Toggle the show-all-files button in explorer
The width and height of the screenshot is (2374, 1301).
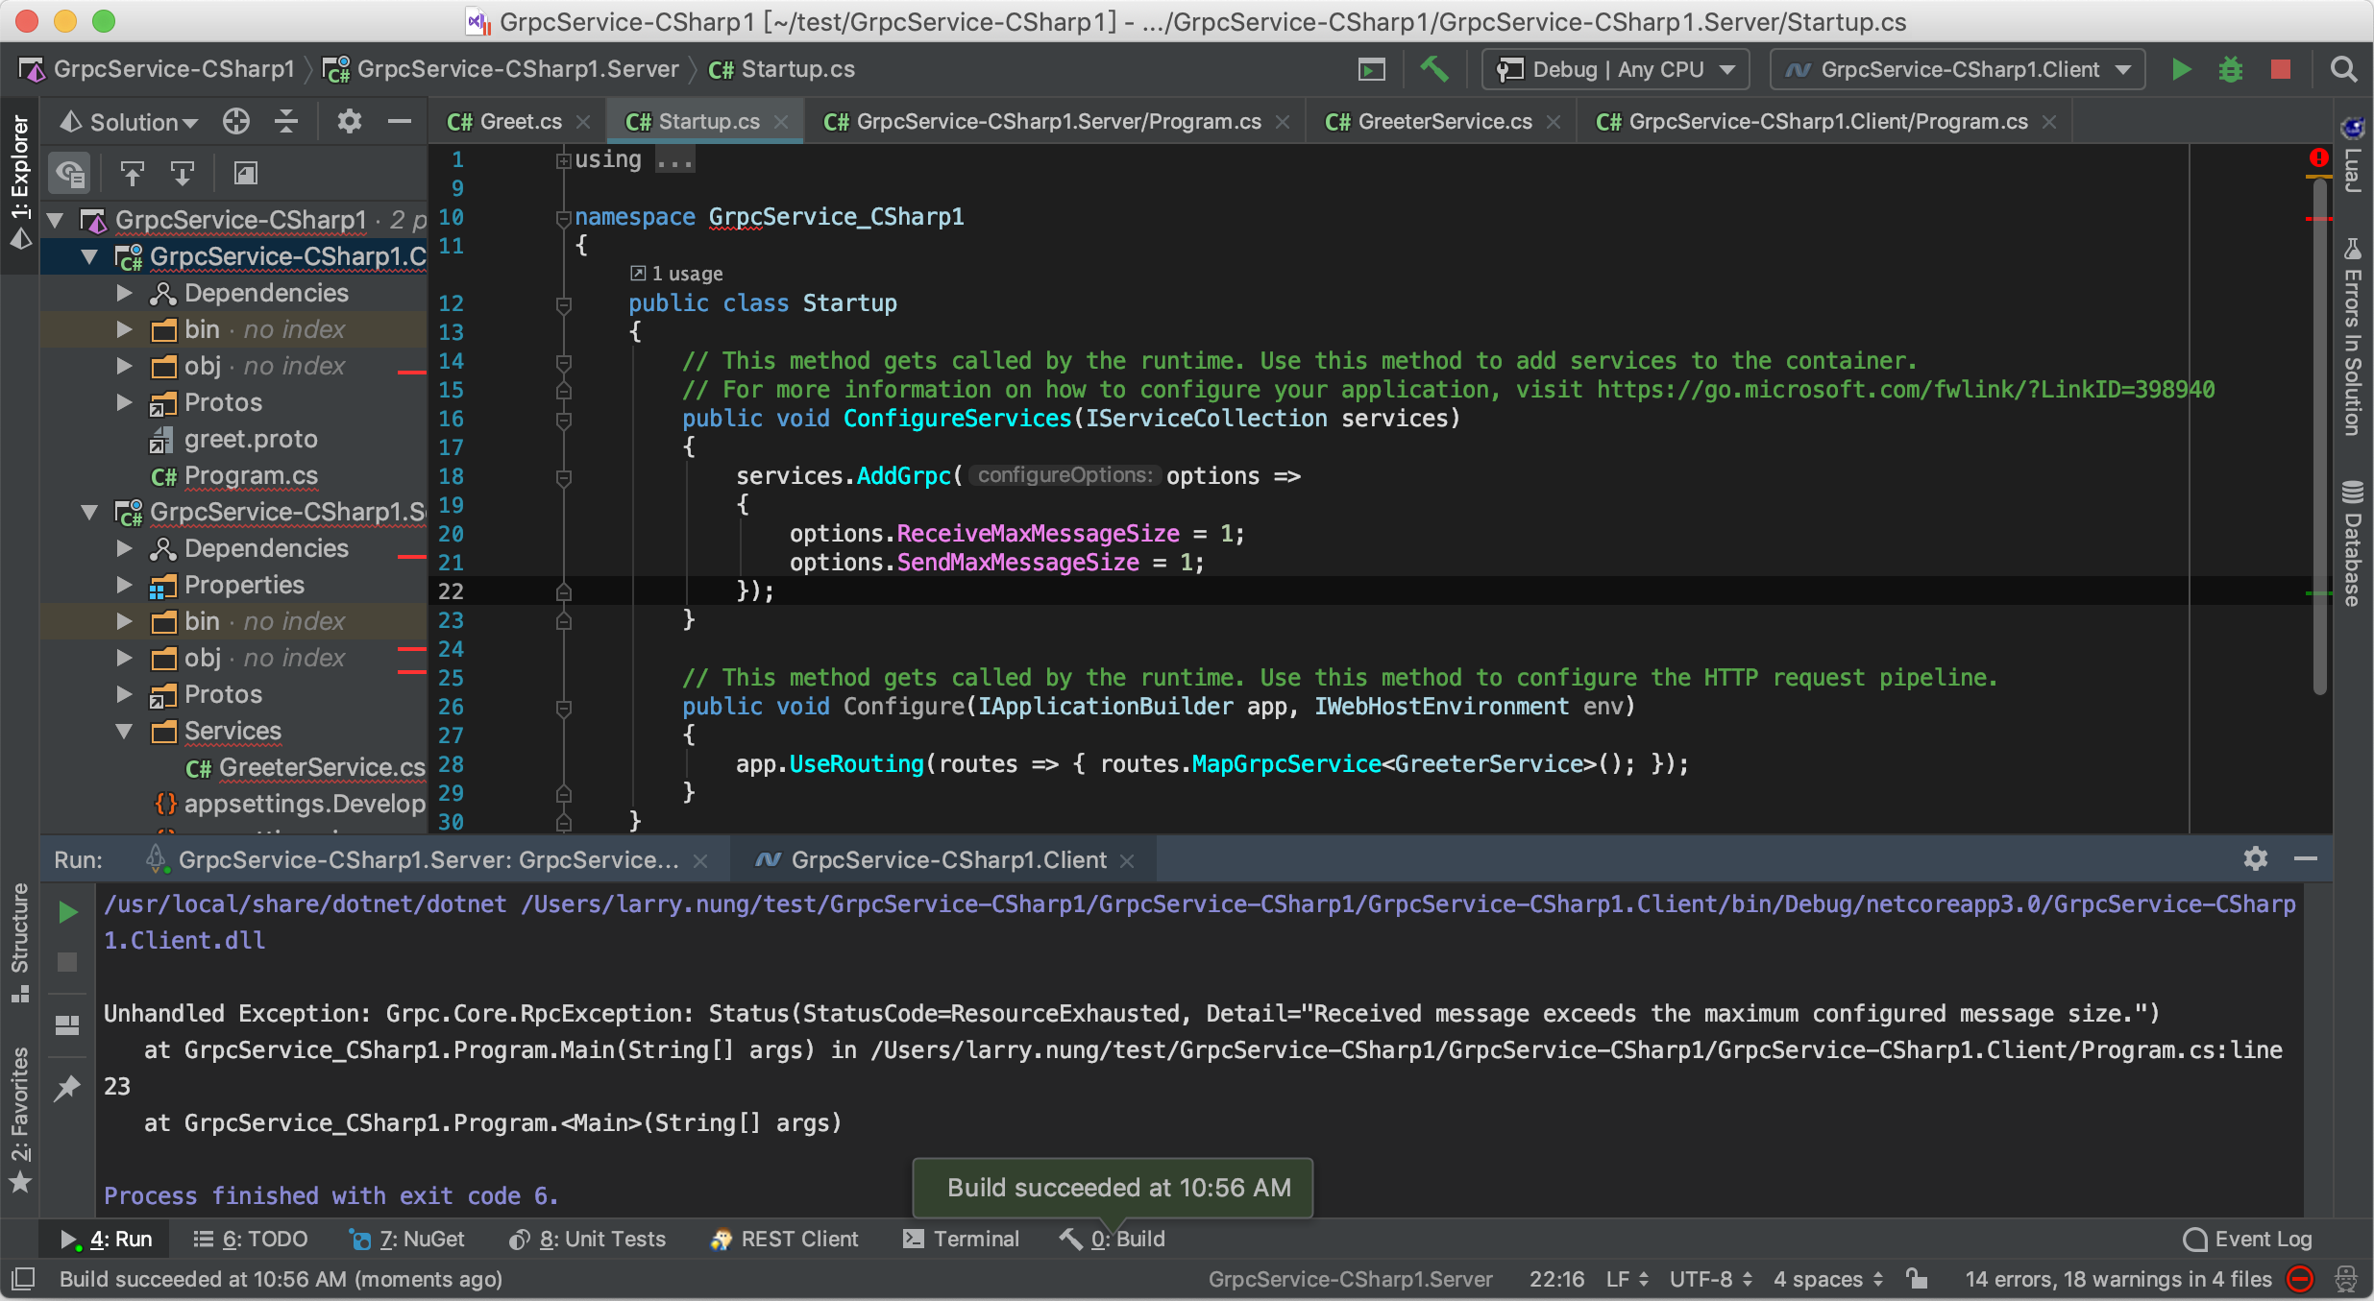70,173
